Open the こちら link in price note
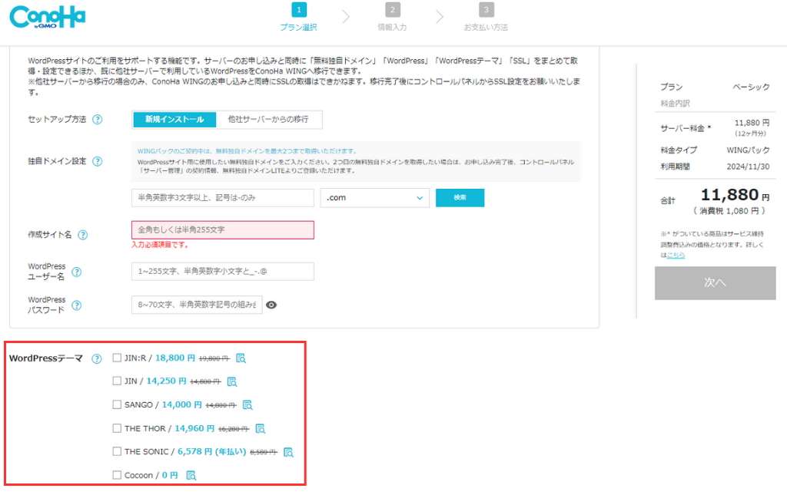Screen dimensions: 787x495 676,255
